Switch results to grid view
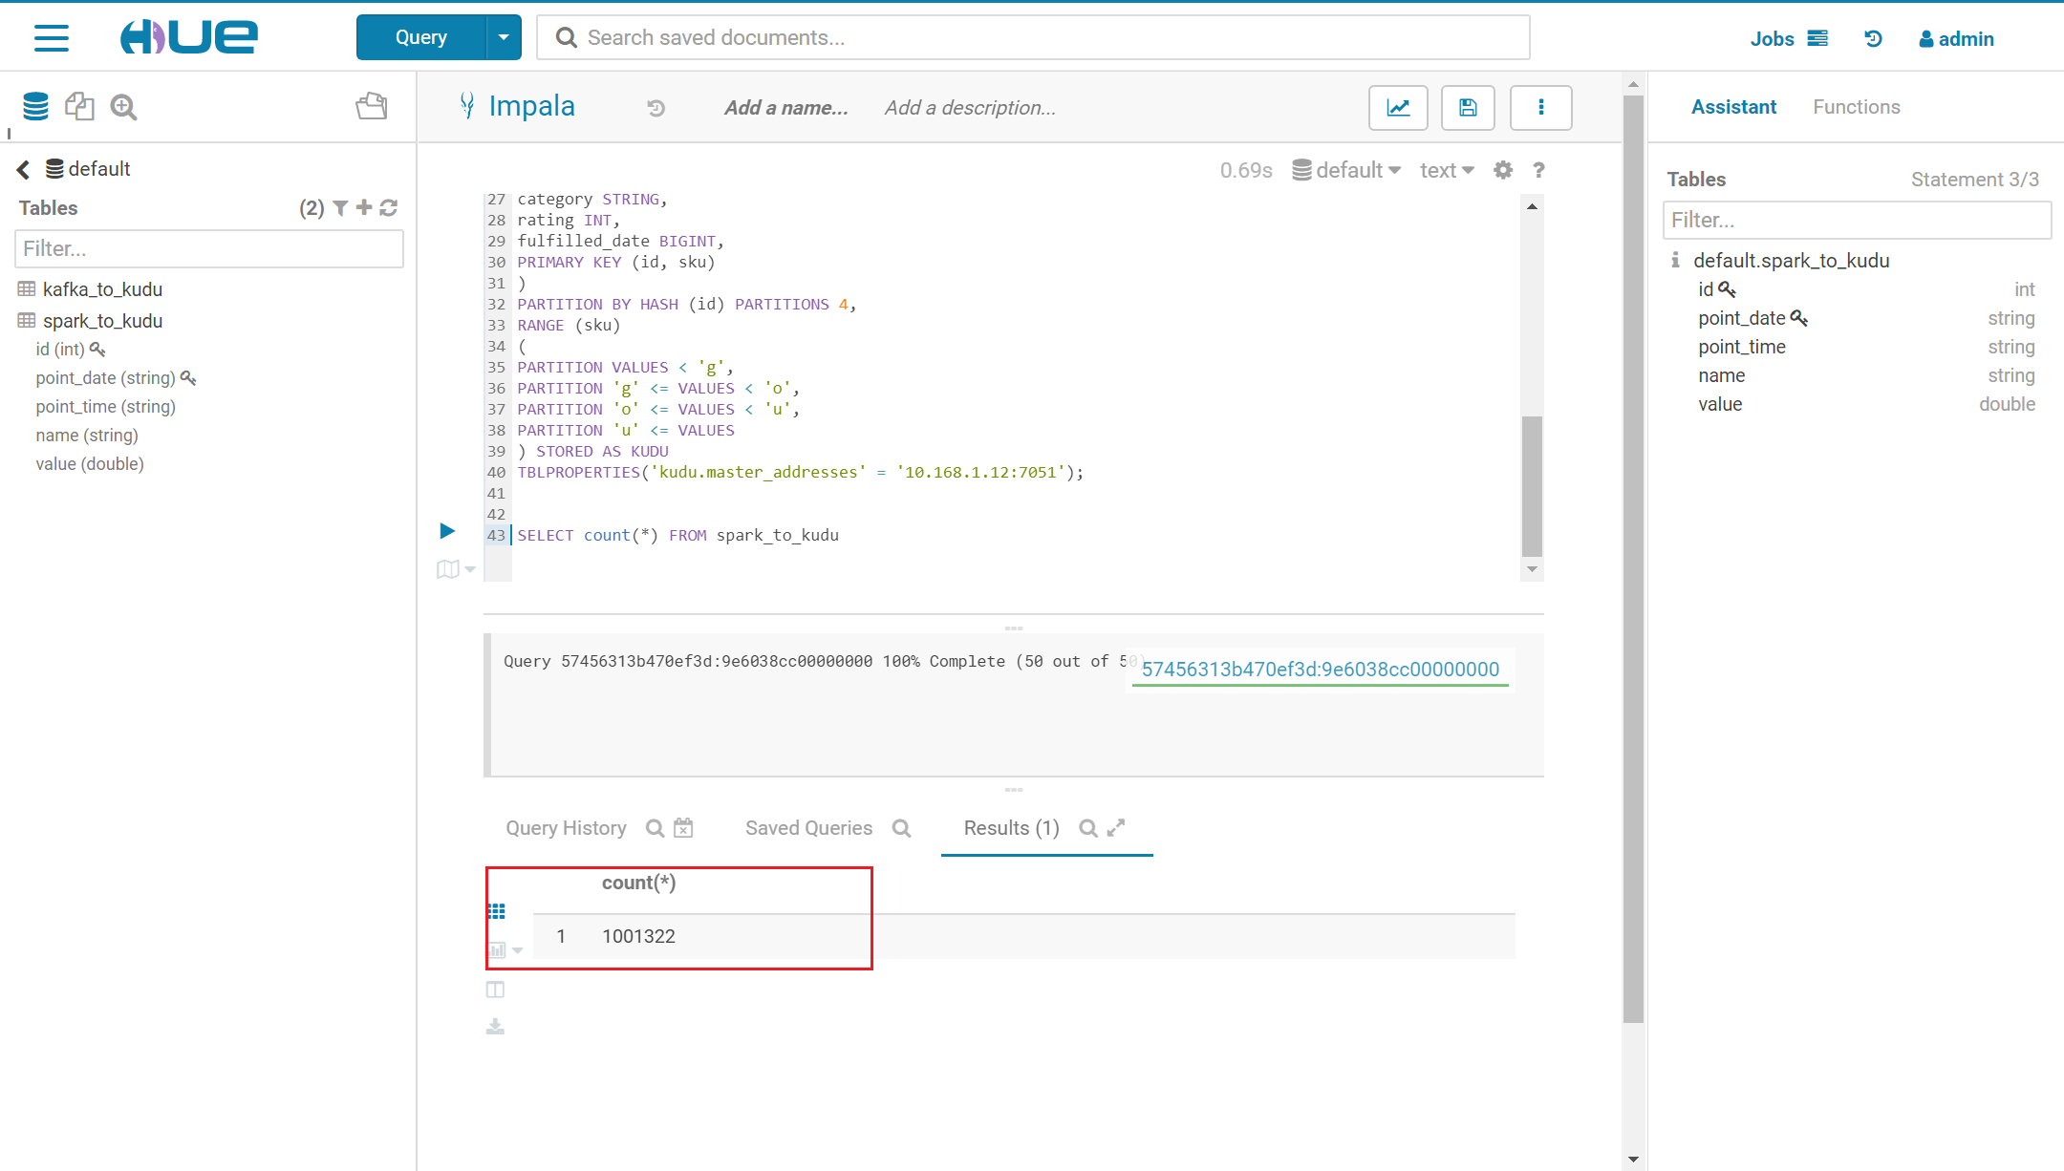The image size is (2064, 1171). click(497, 911)
